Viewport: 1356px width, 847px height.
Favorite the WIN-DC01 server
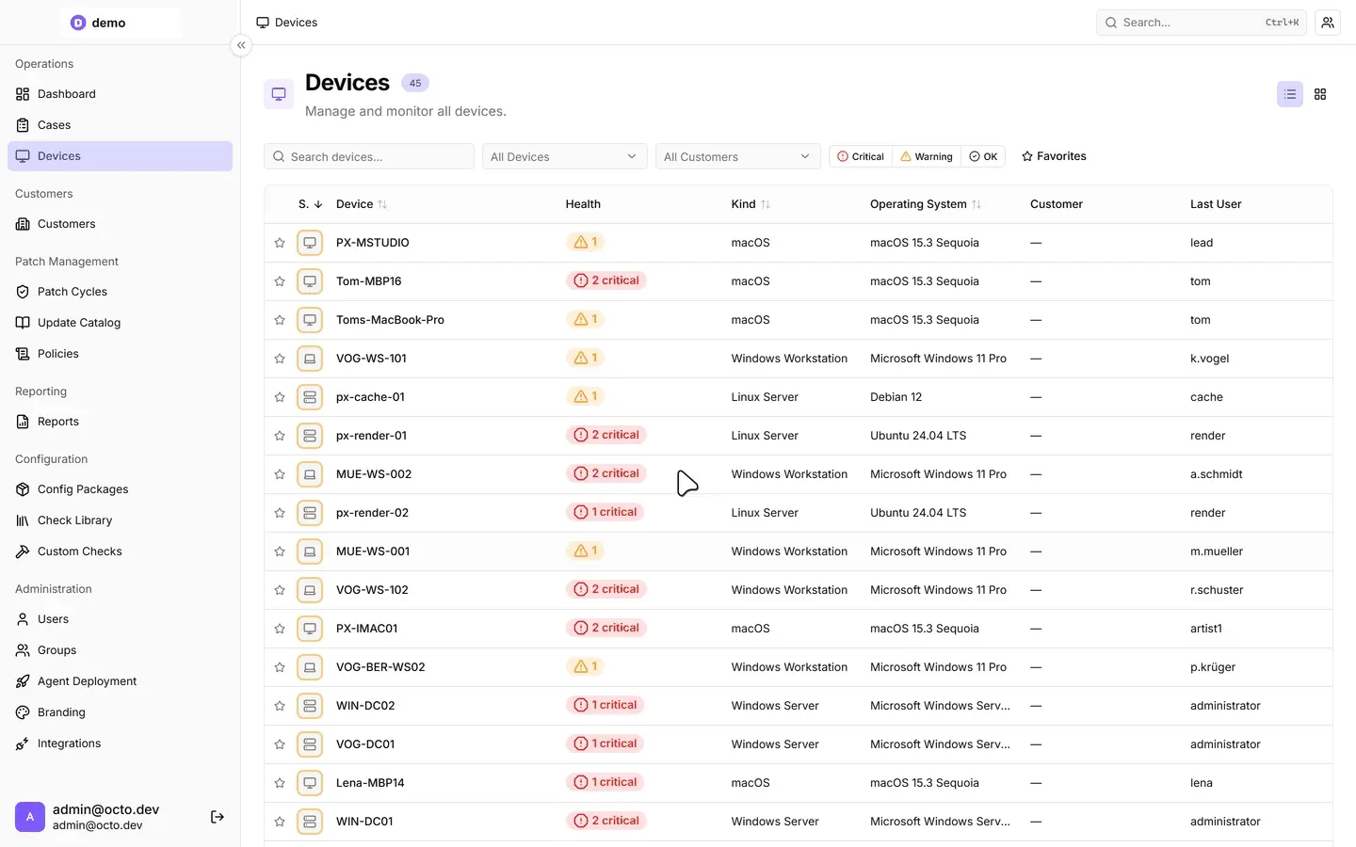pyautogui.click(x=280, y=822)
